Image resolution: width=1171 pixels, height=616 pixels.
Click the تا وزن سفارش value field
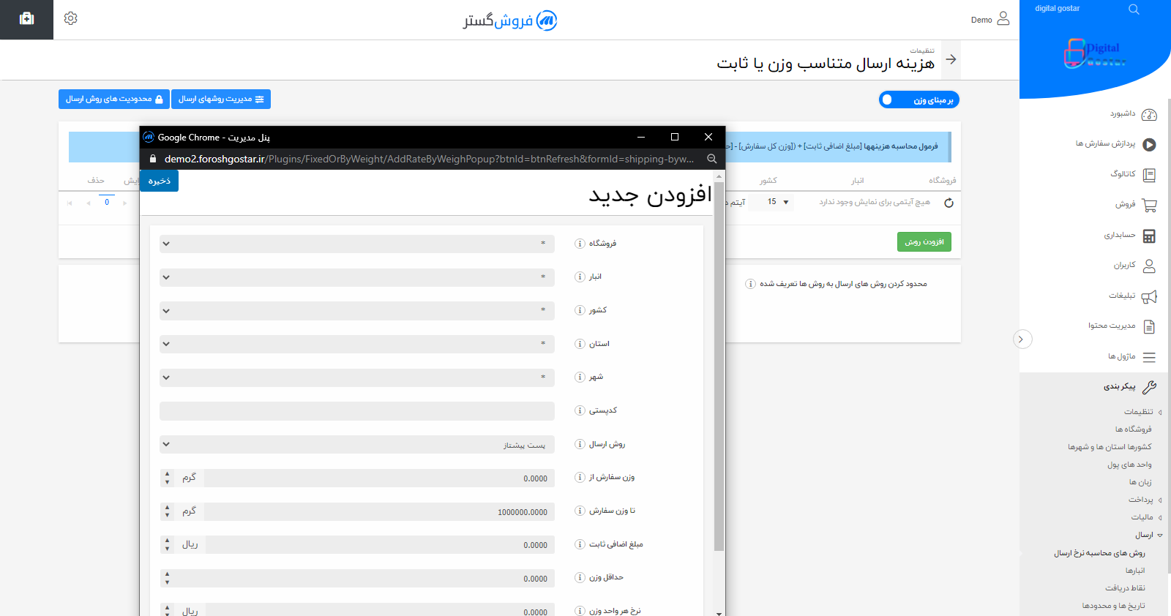tap(380, 512)
